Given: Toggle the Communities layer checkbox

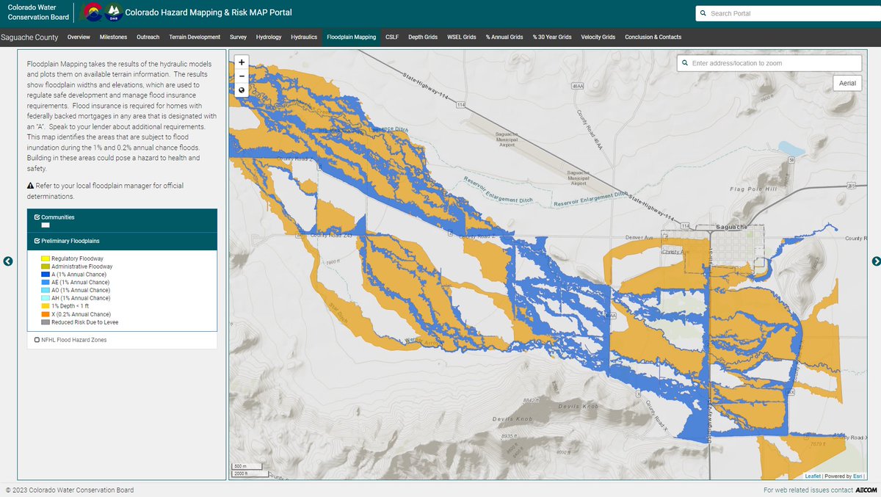Looking at the screenshot, I should 37,217.
